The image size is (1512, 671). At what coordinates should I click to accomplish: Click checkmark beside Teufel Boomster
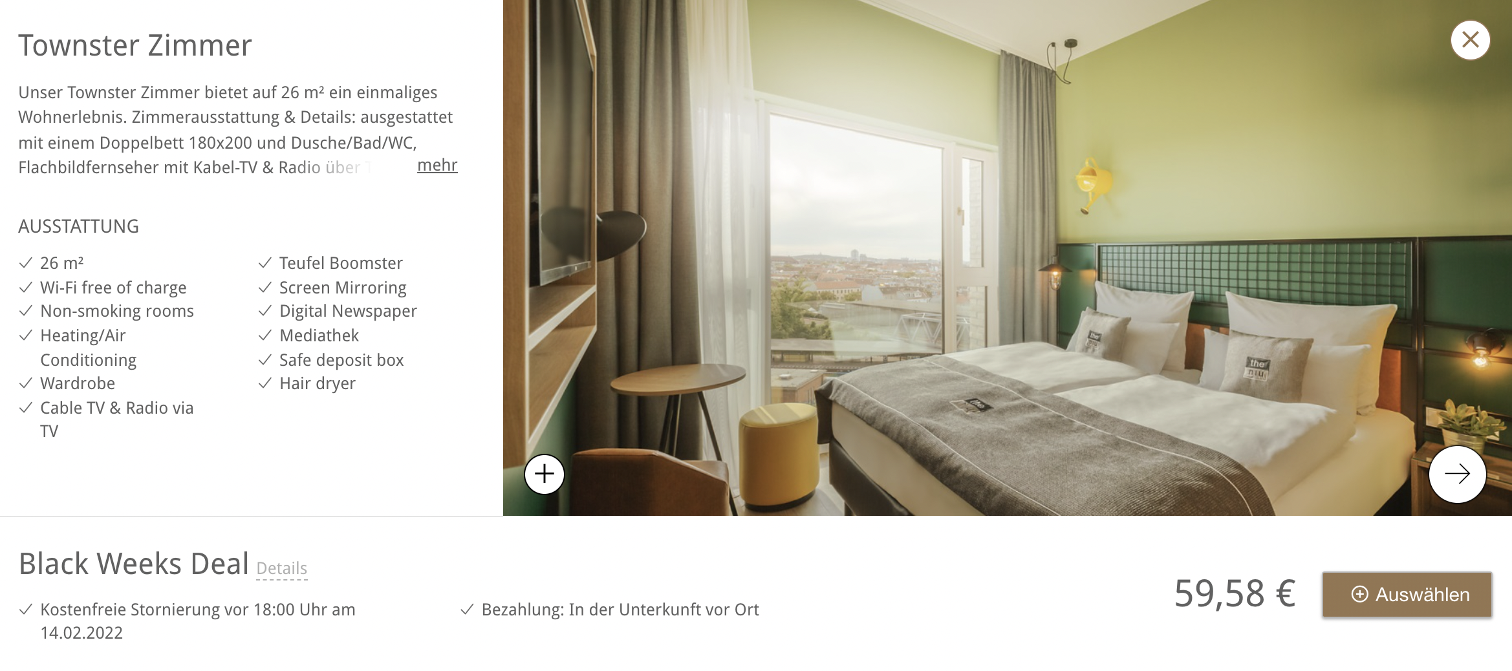tap(265, 262)
